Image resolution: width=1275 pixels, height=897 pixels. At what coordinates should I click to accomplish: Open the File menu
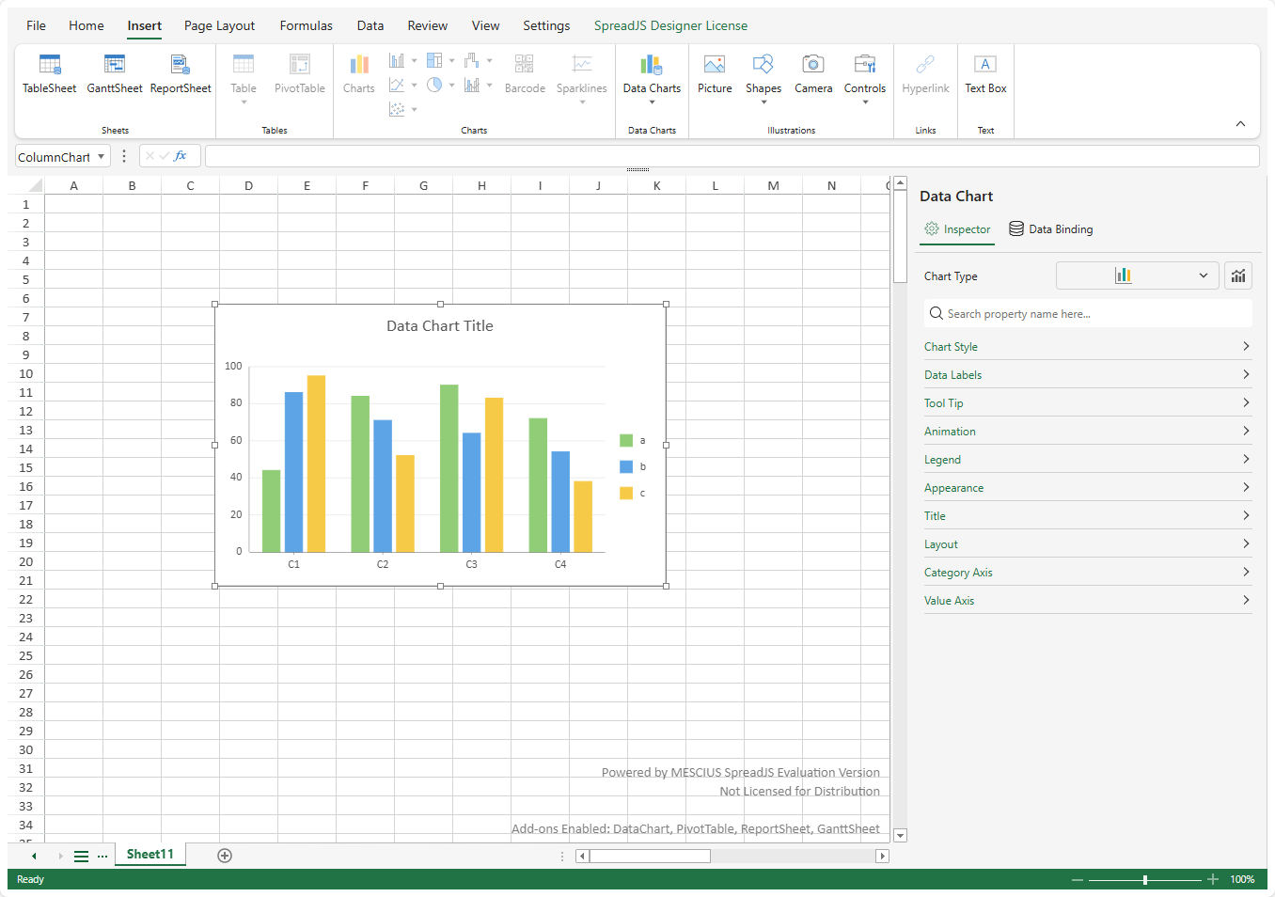coord(36,25)
